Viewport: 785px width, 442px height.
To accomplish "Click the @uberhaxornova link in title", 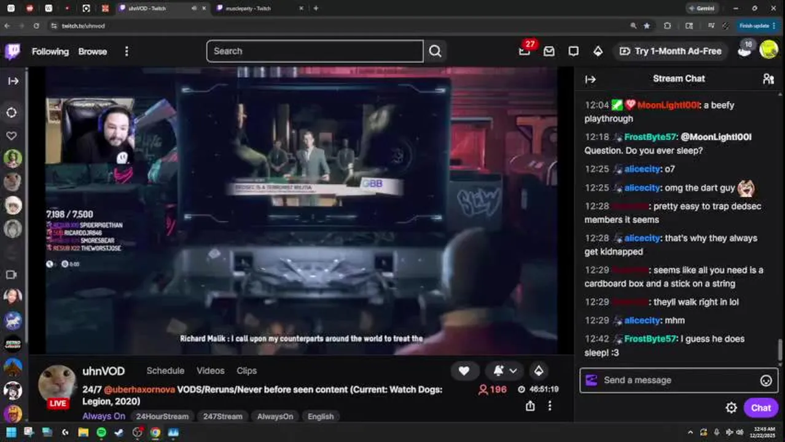I will pyautogui.click(x=139, y=389).
